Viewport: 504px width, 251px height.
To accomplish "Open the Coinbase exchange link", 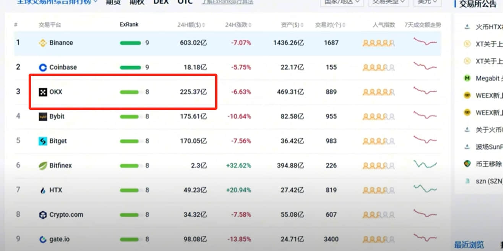I will coord(63,68).
